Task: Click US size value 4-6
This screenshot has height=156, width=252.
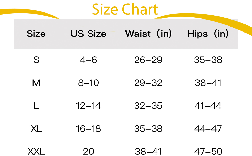Action: (88, 60)
